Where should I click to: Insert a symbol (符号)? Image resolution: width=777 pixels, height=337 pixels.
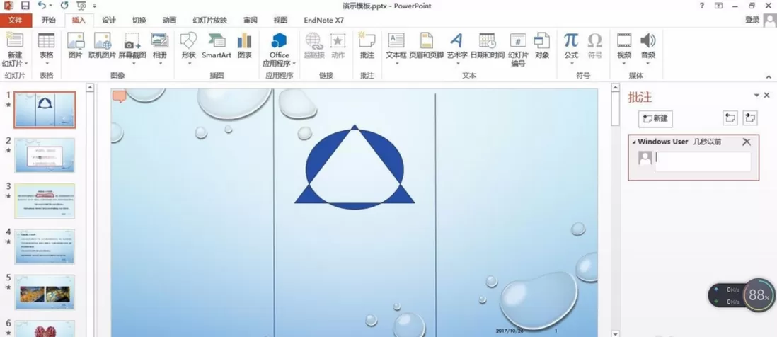click(x=594, y=45)
